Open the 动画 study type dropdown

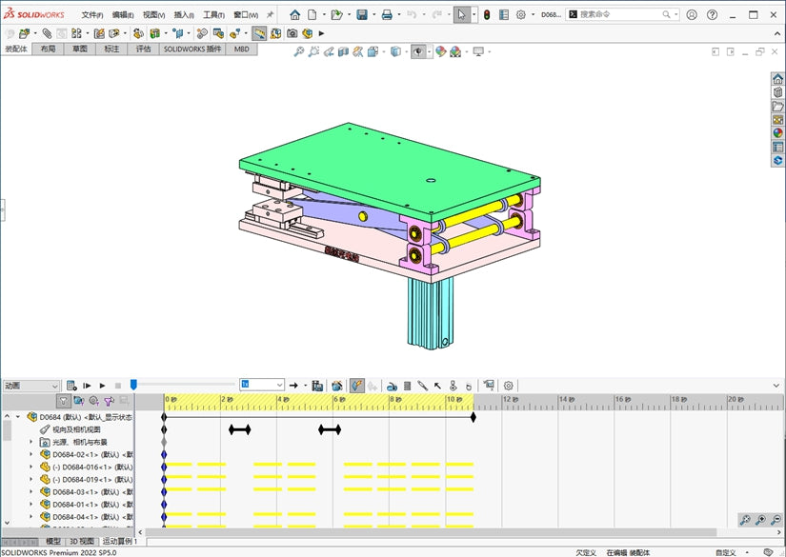31,386
